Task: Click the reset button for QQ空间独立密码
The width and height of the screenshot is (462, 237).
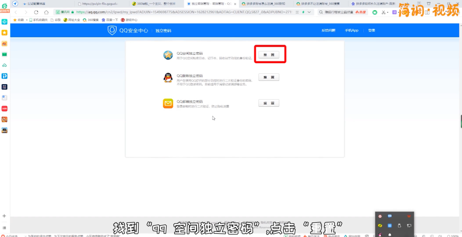Action: point(268,54)
